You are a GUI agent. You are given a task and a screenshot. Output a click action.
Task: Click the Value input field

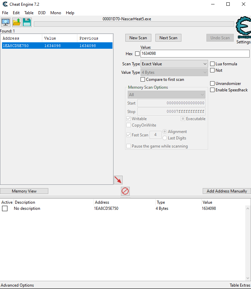(195, 54)
